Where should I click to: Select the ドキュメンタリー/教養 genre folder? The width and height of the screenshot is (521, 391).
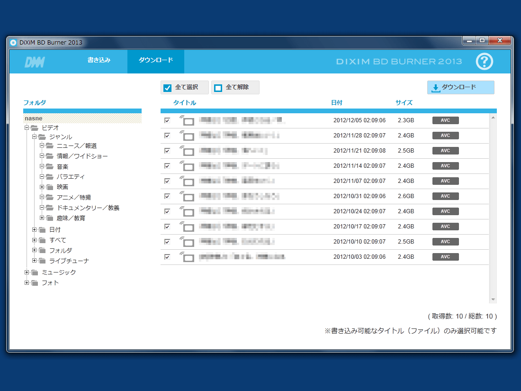(88, 208)
